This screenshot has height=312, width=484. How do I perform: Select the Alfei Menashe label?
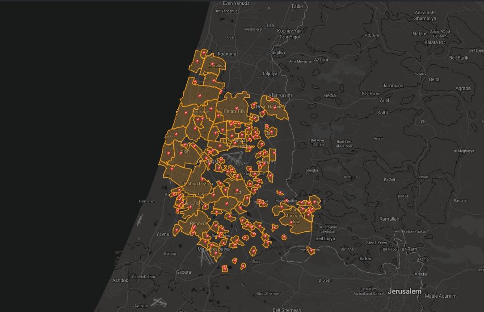[x=300, y=62]
